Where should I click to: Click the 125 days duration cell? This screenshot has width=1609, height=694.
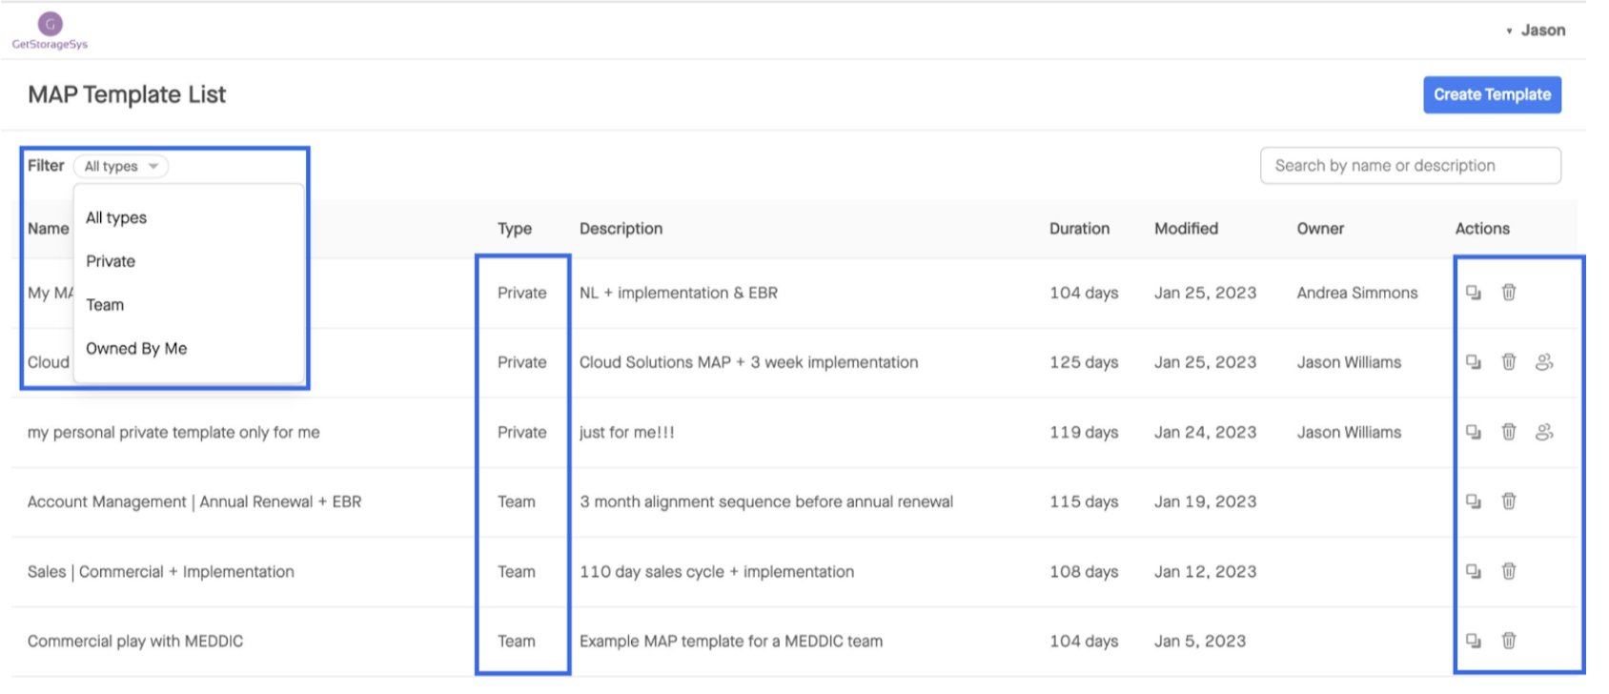pos(1084,362)
